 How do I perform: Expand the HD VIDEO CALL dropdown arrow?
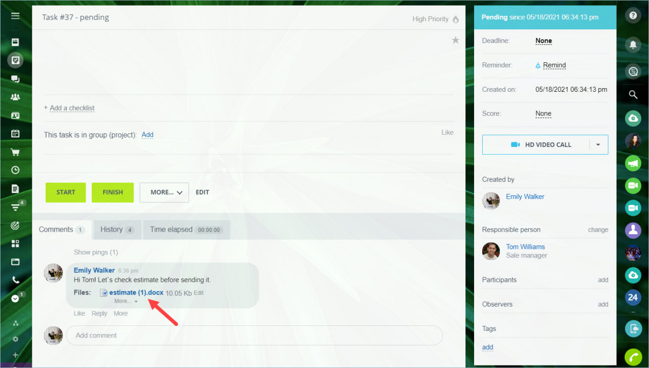(598, 145)
